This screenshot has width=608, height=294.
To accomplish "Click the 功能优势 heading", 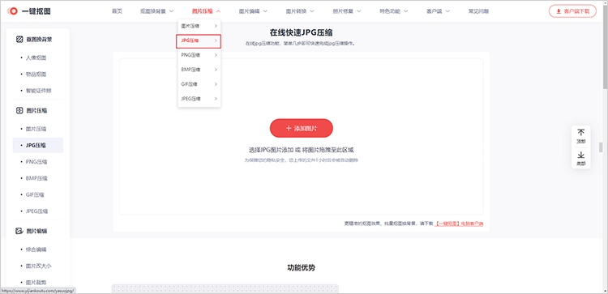I will pyautogui.click(x=302, y=267).
